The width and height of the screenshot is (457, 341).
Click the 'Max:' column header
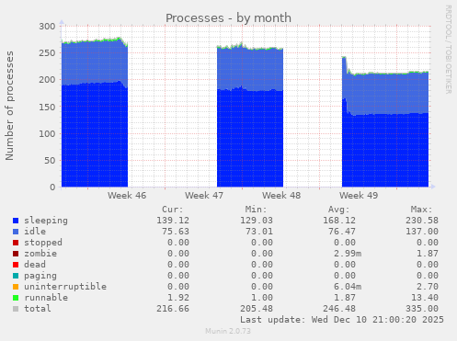click(x=422, y=210)
